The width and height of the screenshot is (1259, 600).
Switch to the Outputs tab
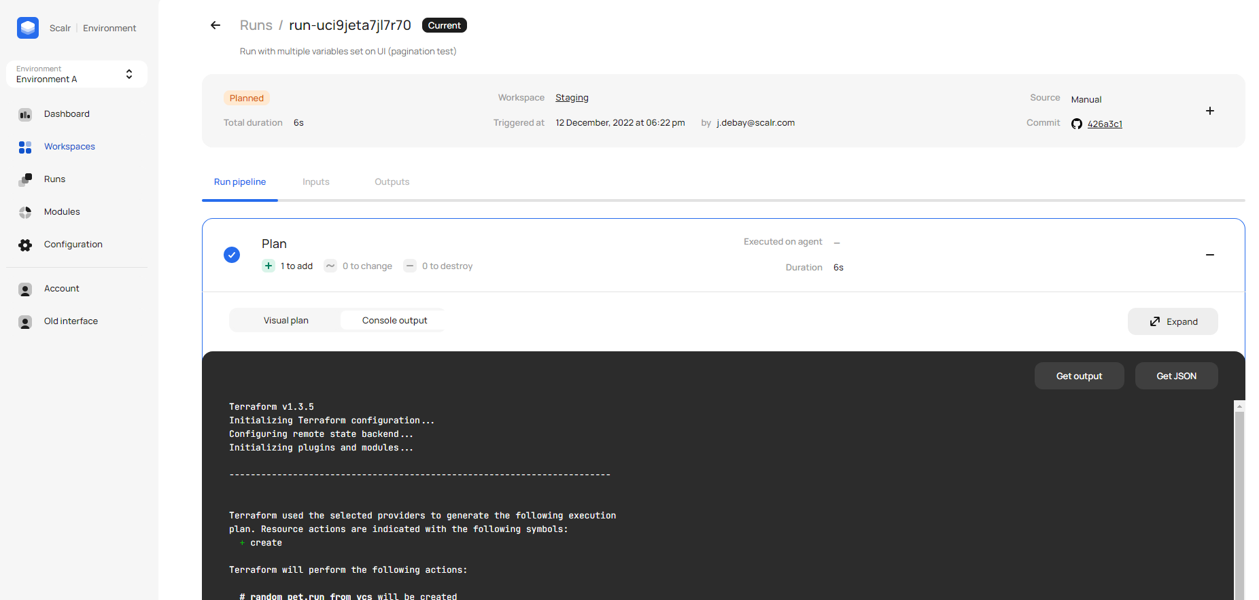(x=392, y=181)
